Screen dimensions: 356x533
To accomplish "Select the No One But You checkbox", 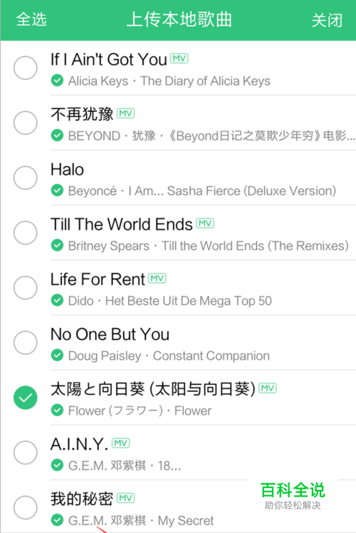I will pyautogui.click(x=26, y=343).
